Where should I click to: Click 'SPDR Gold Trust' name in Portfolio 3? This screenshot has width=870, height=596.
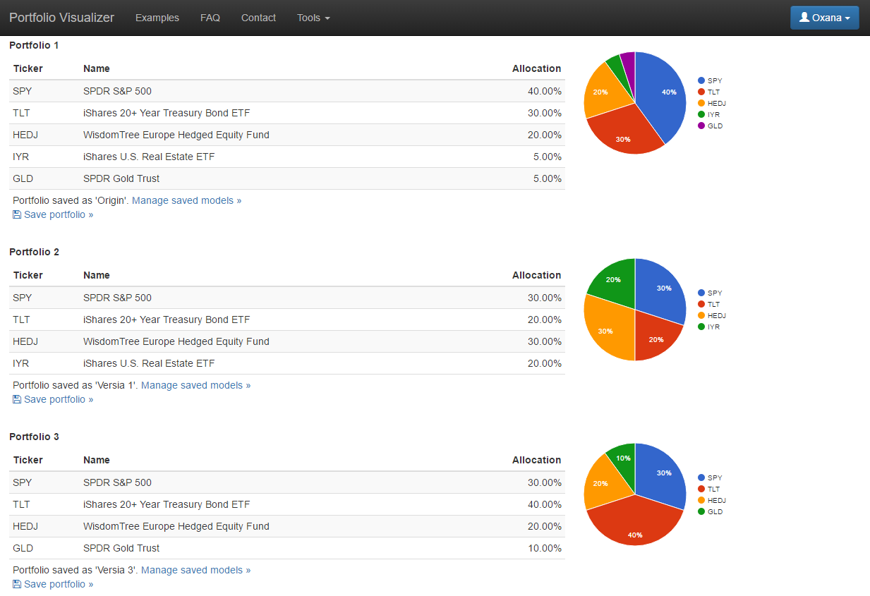[121, 548]
